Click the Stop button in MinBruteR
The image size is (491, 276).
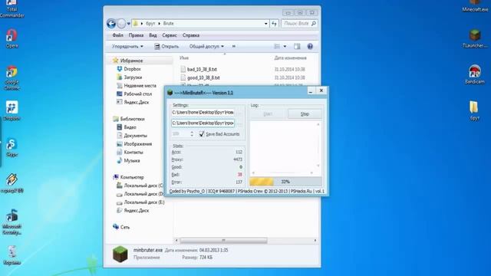tap(305, 114)
